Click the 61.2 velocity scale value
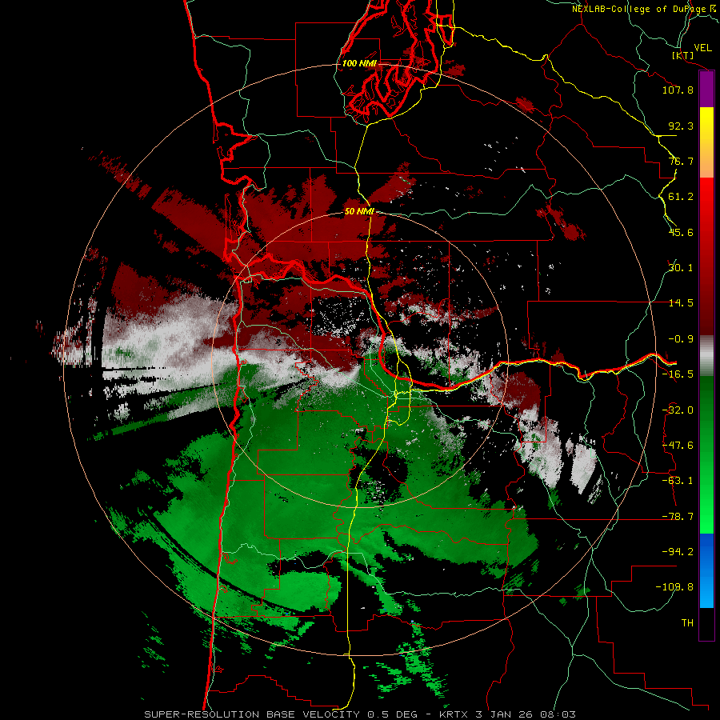This screenshot has width=720, height=720. 681,197
